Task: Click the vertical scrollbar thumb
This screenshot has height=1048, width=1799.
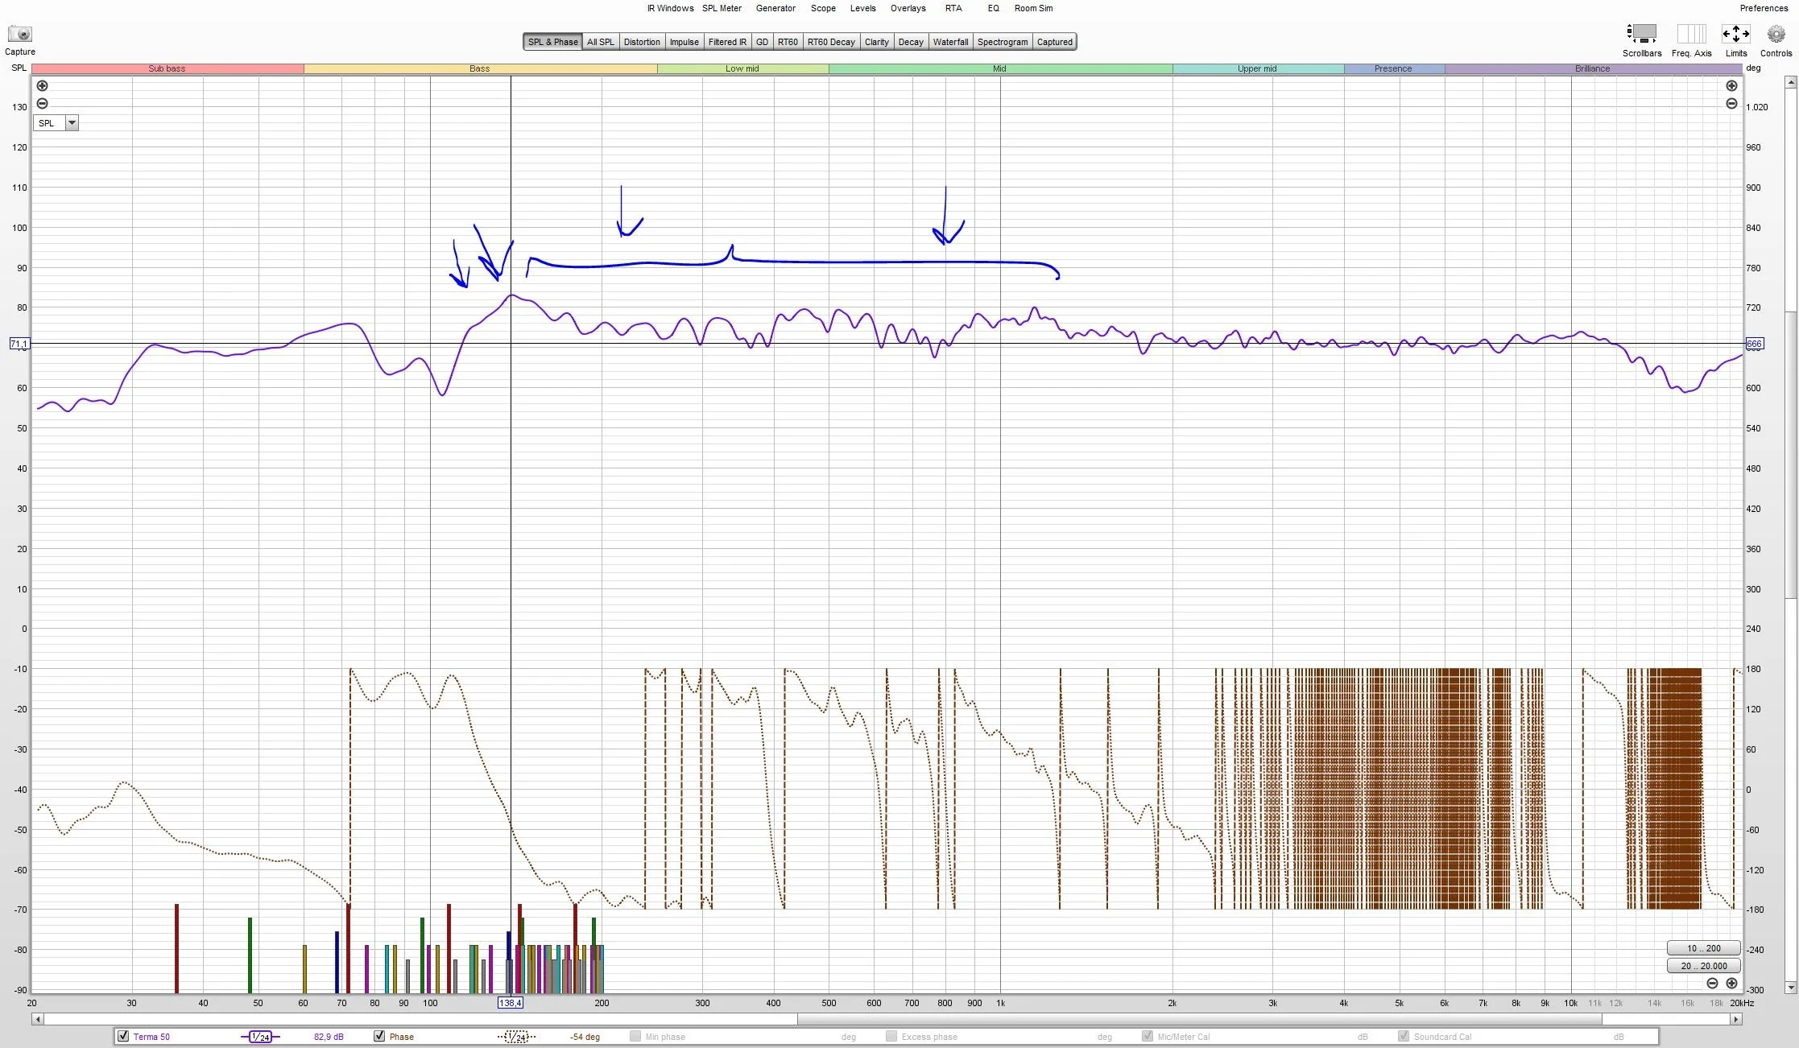Action: (1791, 455)
